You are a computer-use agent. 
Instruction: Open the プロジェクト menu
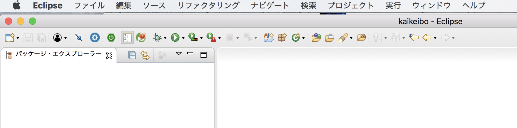point(351,5)
